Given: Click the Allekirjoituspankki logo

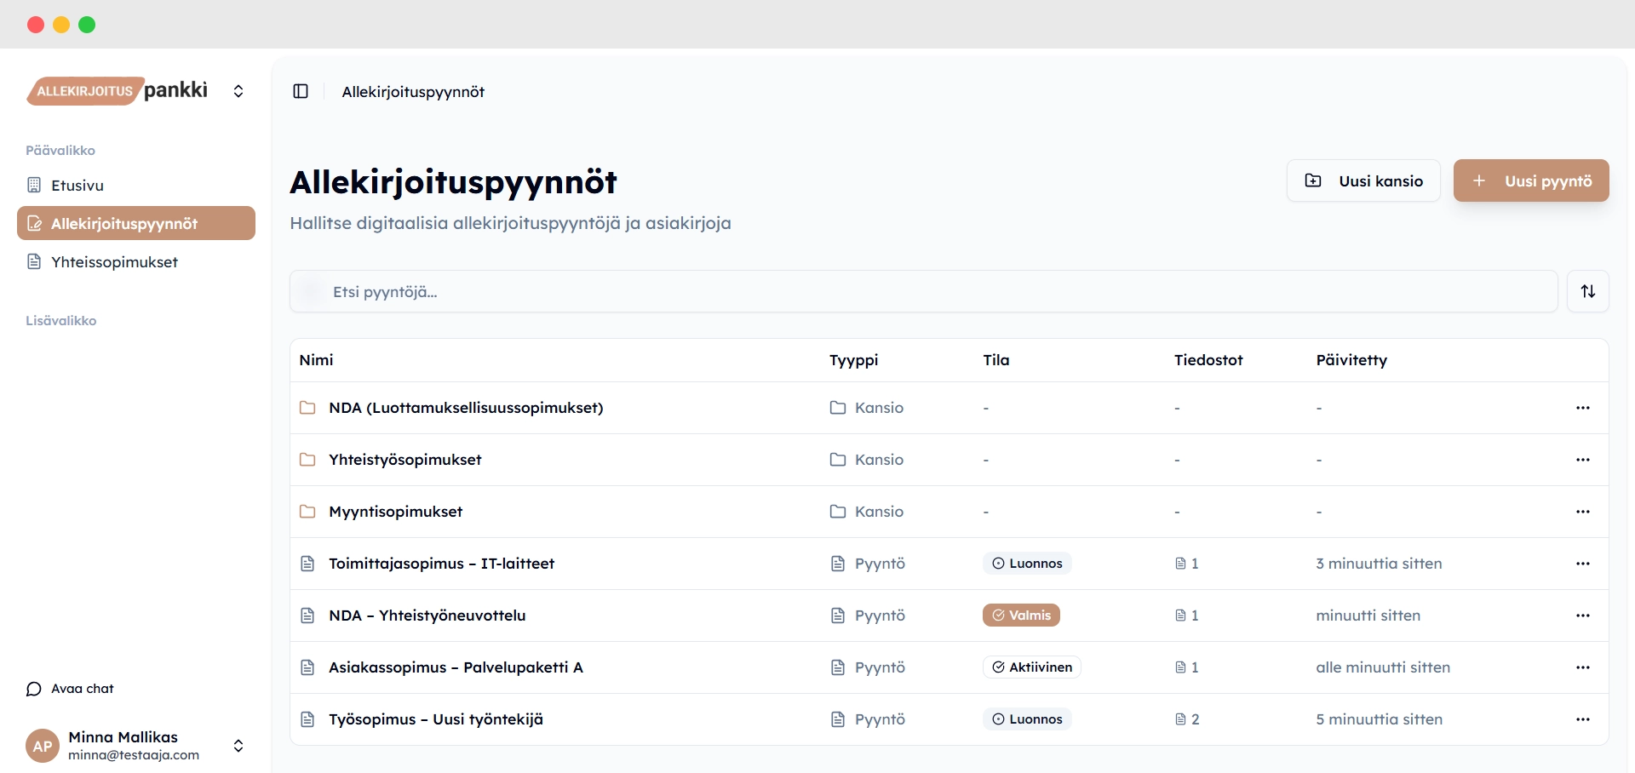Looking at the screenshot, I should click(x=119, y=90).
